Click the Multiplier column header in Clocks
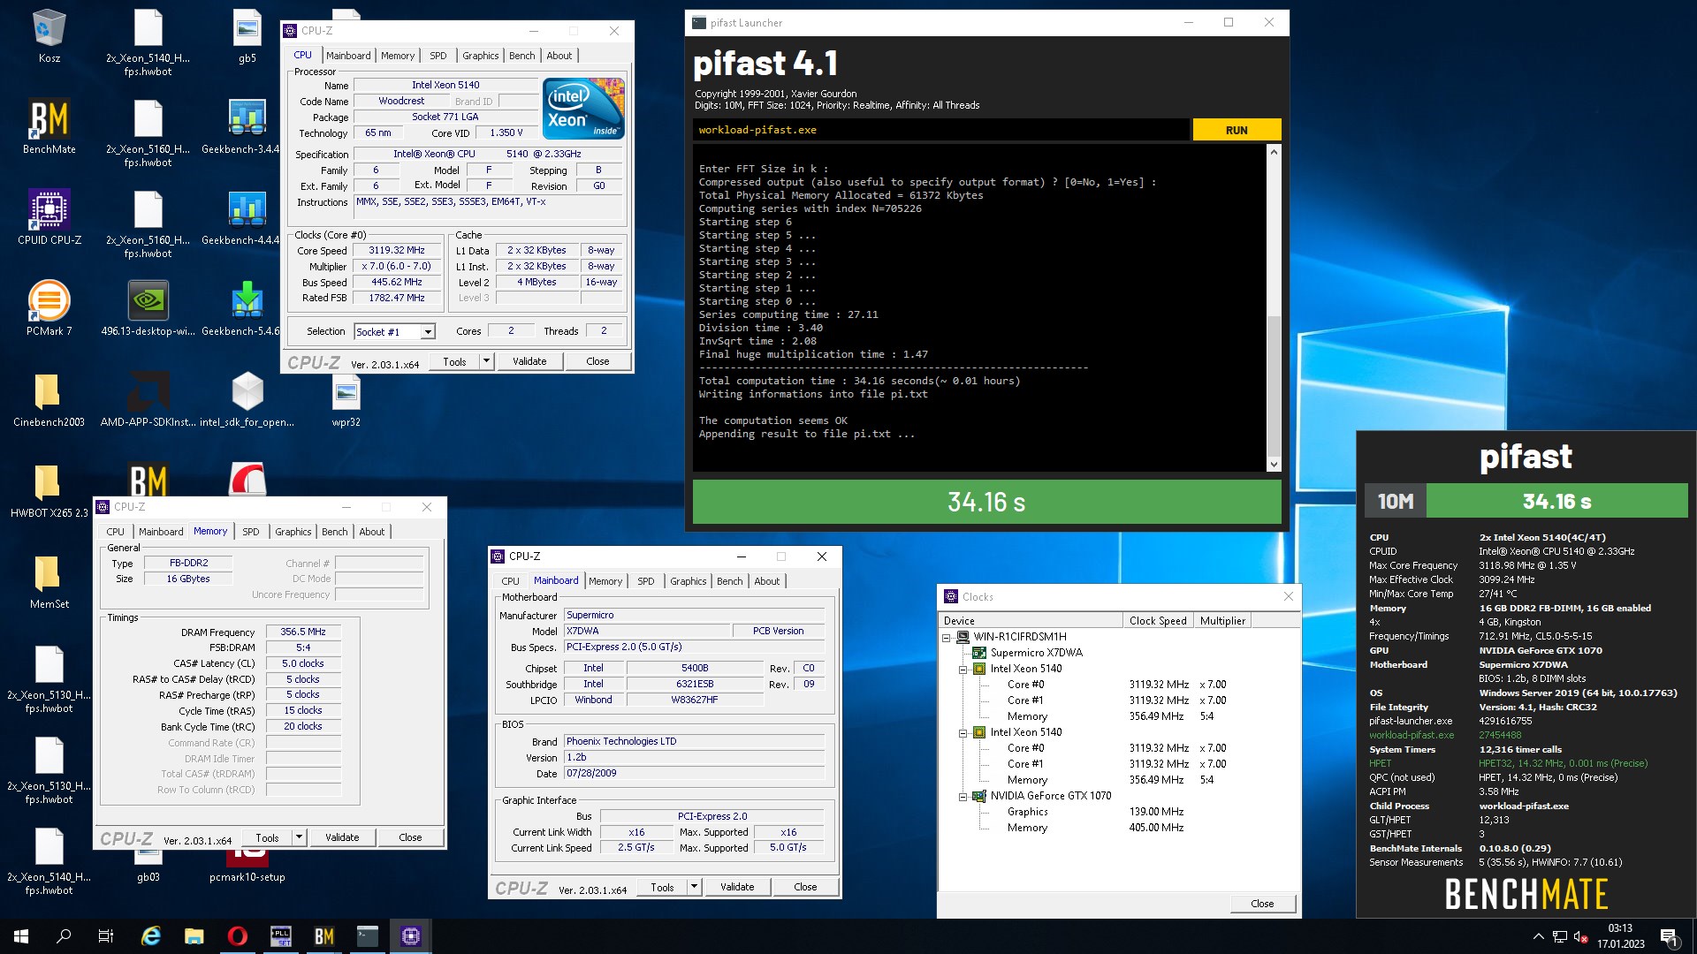1697x954 pixels. (1222, 621)
